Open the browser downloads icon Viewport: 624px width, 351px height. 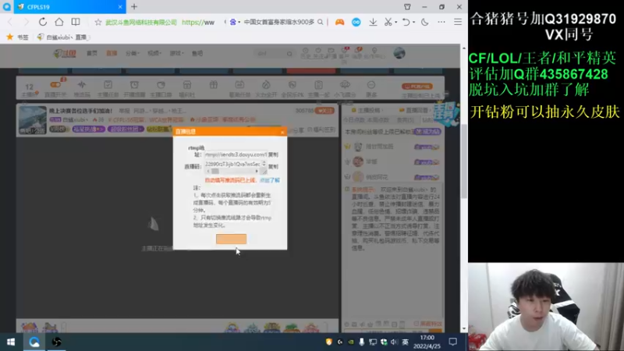pos(373,23)
